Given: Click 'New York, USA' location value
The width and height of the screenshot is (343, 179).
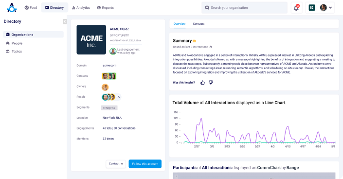Looking at the screenshot, I should tap(112, 118).
